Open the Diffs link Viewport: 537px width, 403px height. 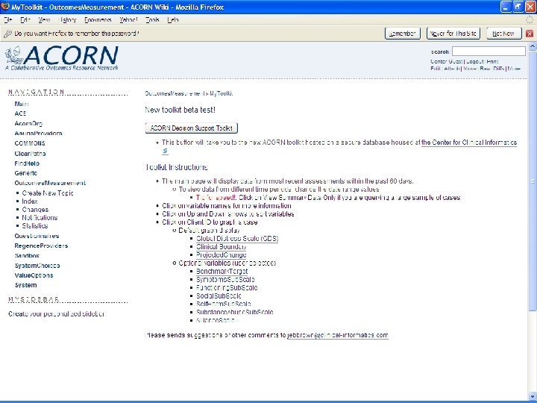499,69
